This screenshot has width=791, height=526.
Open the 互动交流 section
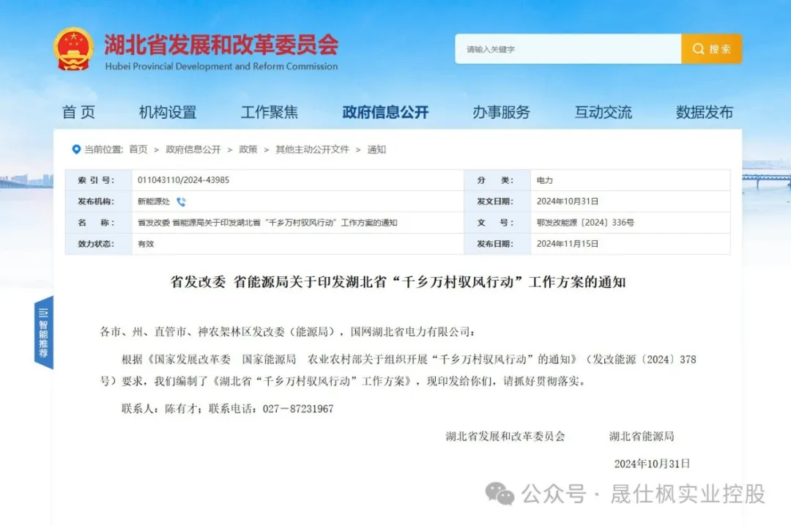pyautogui.click(x=602, y=112)
